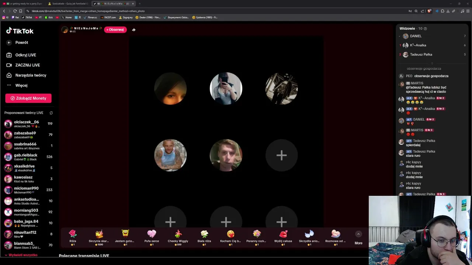This screenshot has height=265, width=472.
Task: Open FACEIT.com bookmark
Action: [108, 17]
